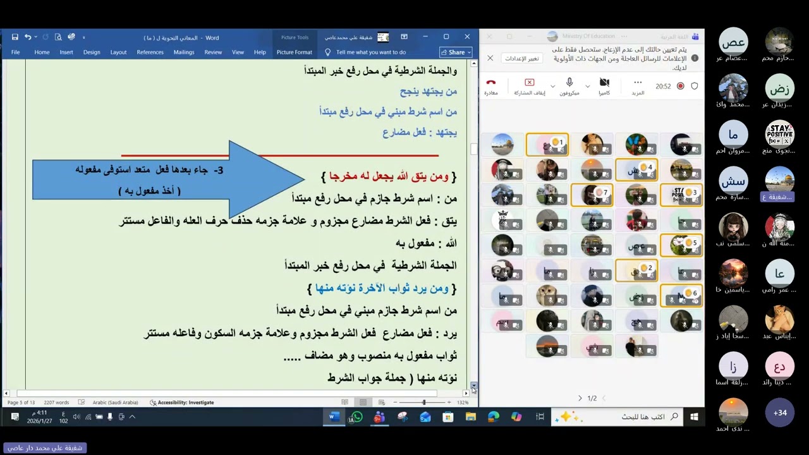Open the Layout ribbon tab

point(118,52)
